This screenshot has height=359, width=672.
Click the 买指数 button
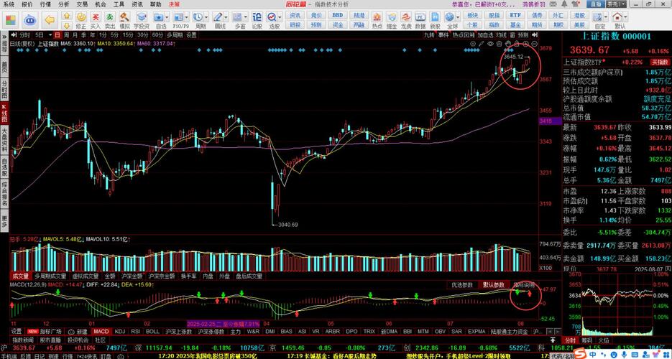[658, 62]
